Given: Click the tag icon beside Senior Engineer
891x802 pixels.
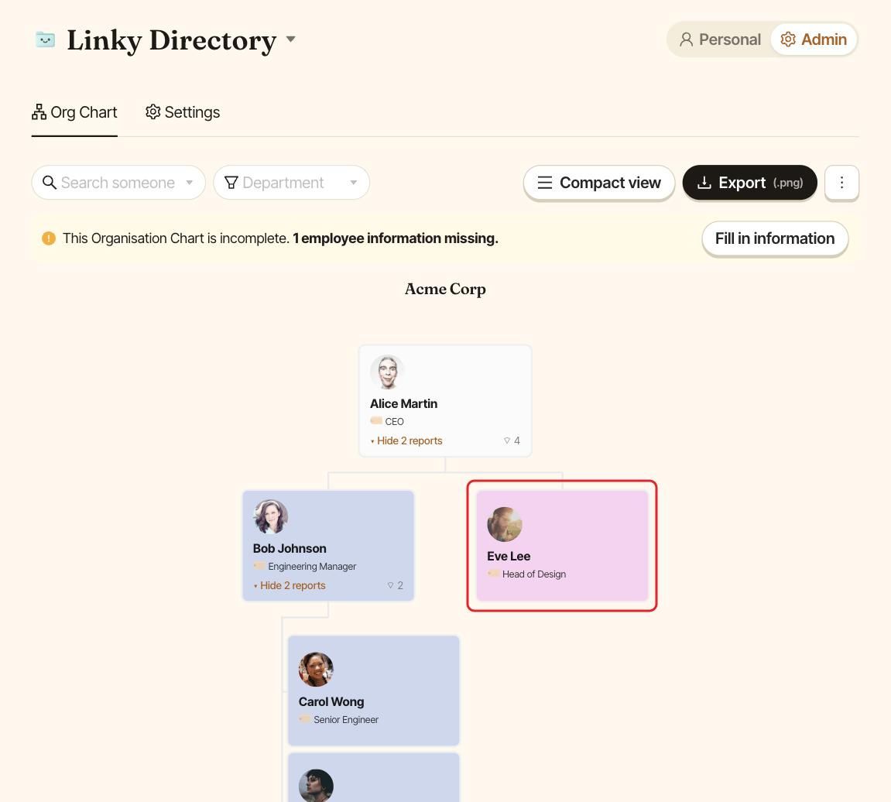Looking at the screenshot, I should (304, 719).
